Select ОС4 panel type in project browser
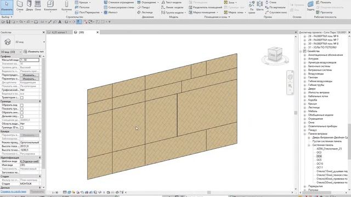The image size is (351, 197). tap(319, 156)
